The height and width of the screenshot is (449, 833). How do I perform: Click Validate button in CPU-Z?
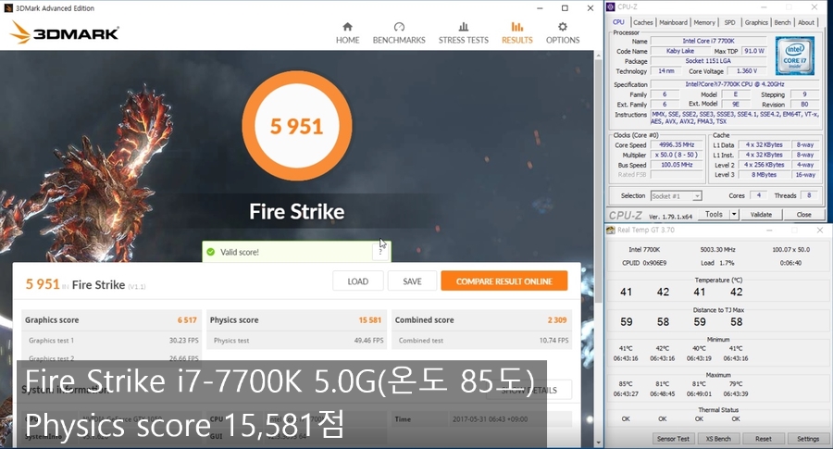pos(762,215)
